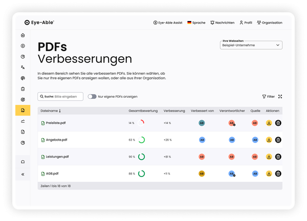The width and height of the screenshot is (307, 221).
Task: Click Quelle avatar for Preisliste.pdf
Action: (255, 123)
